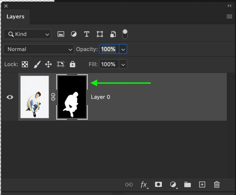Viewport: 236px width, 195px height.
Task: Open the Fill slider dropdown arrow
Action: pyautogui.click(x=123, y=64)
